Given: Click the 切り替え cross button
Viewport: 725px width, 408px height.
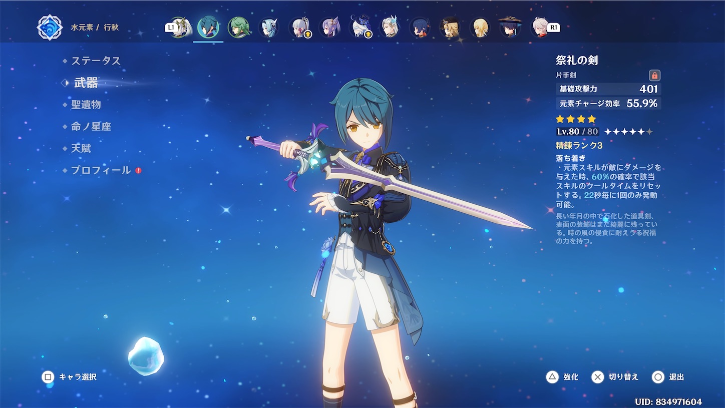Looking at the screenshot, I should pyautogui.click(x=615, y=377).
